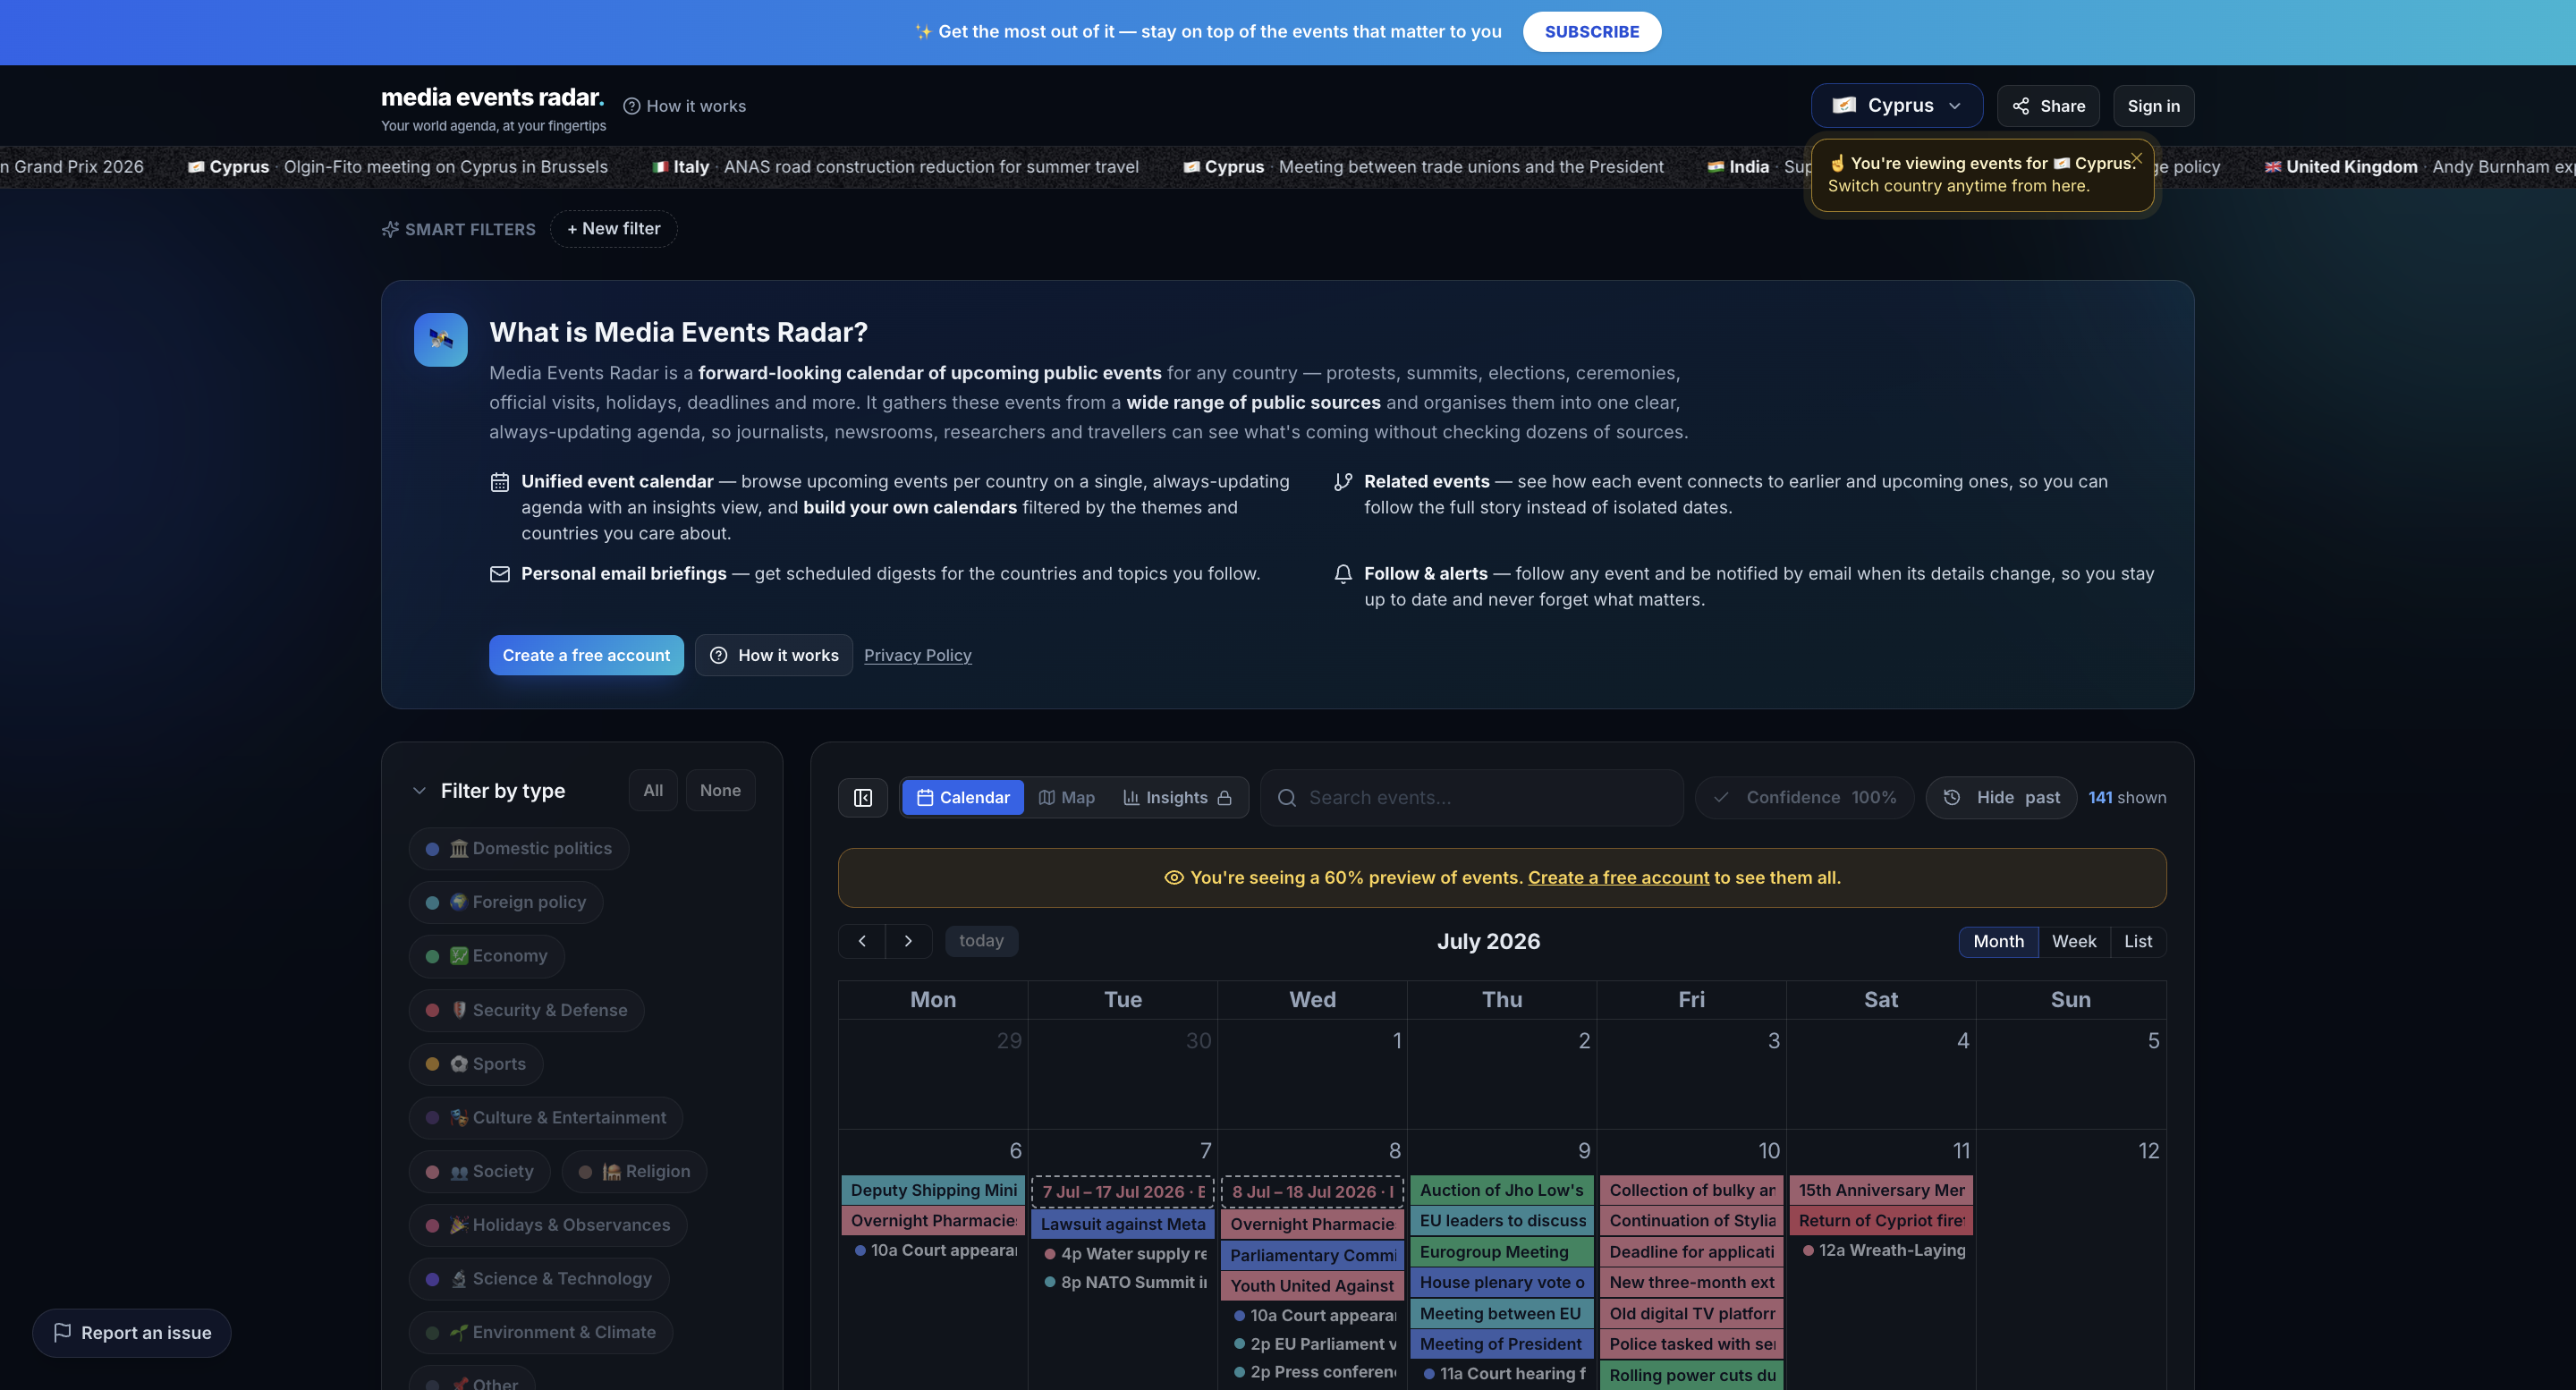Viewport: 2576px width, 1390px height.
Task: Toggle the Religion filter chip
Action: pos(634,1171)
